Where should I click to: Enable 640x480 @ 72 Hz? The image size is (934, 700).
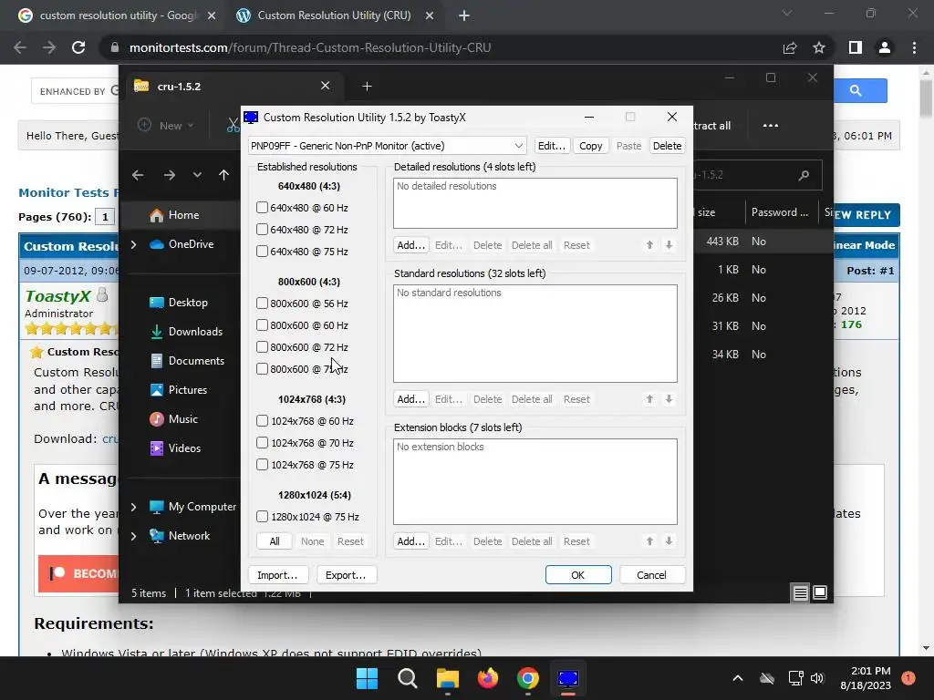pyautogui.click(x=262, y=230)
